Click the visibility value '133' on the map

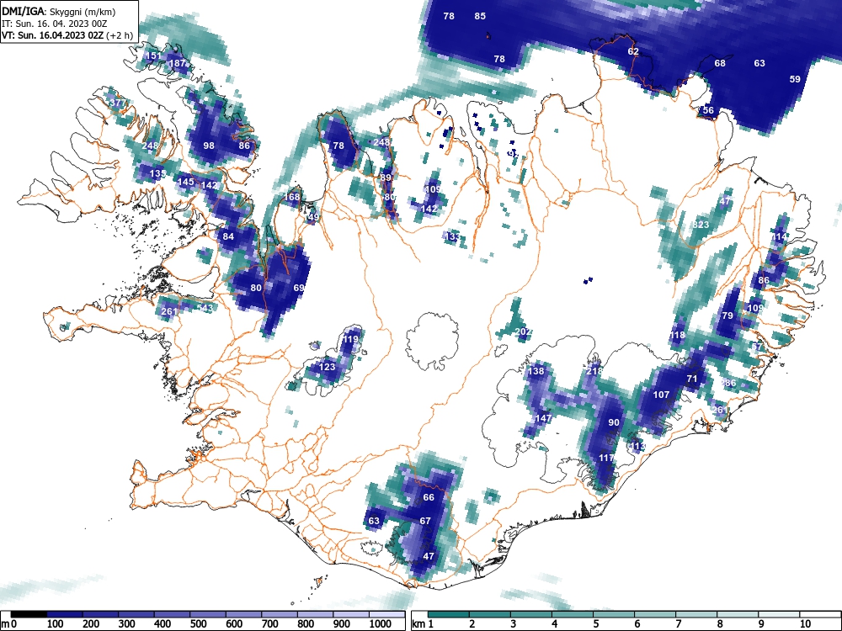pos(453,236)
